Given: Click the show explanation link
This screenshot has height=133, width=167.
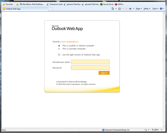Looking at the screenshot, I should [x=69, y=41].
